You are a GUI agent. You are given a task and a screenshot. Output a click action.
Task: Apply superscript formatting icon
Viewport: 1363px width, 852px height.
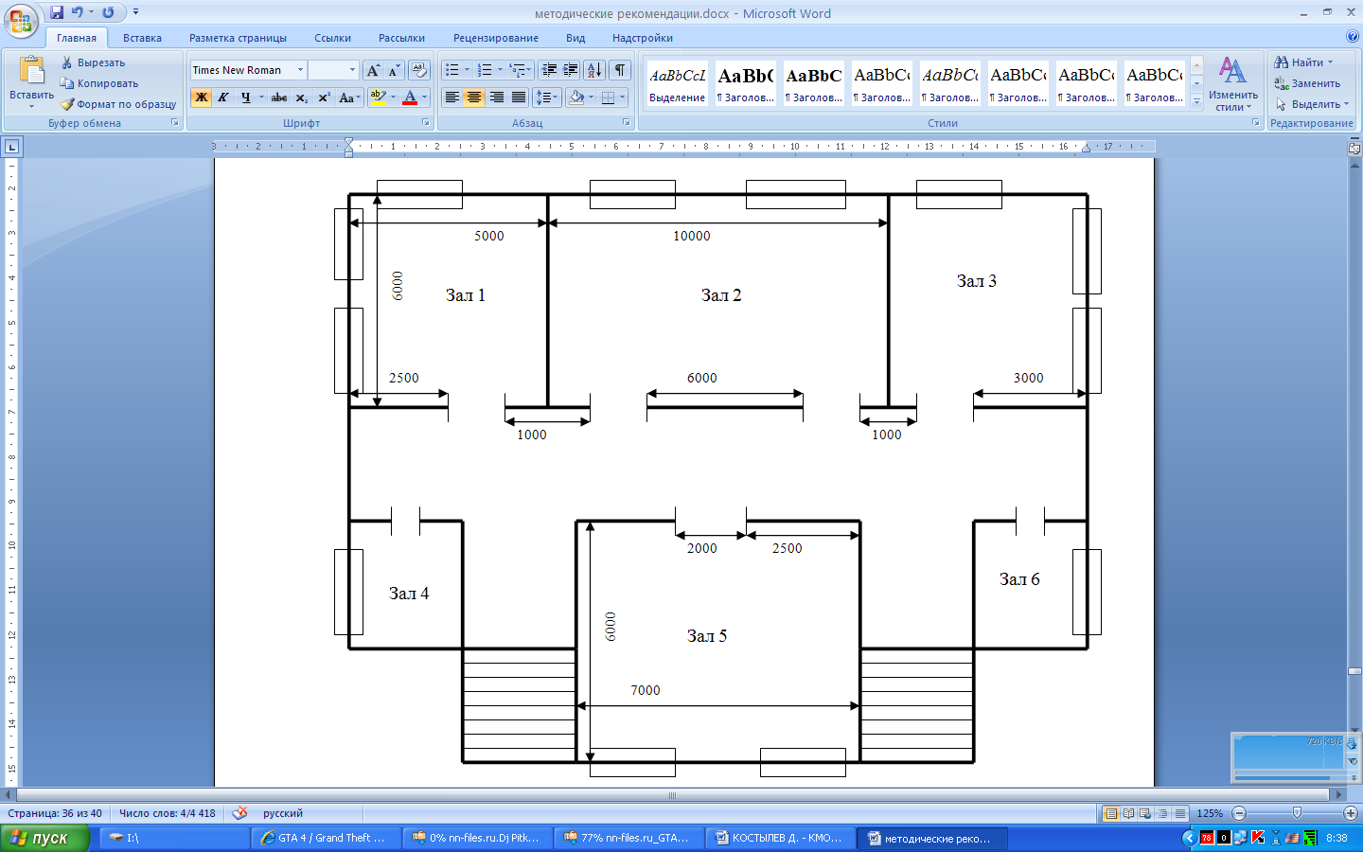324,98
